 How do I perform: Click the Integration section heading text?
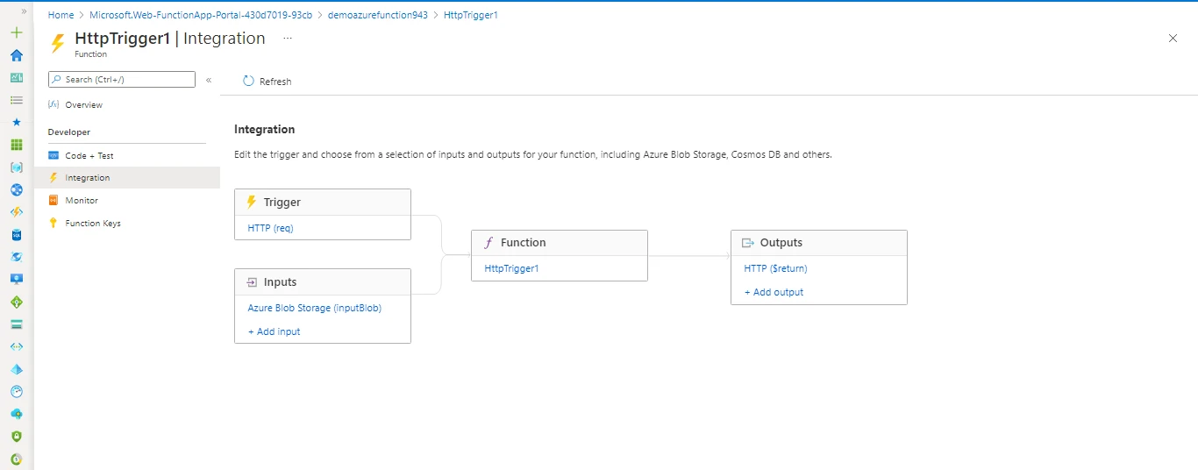265,129
